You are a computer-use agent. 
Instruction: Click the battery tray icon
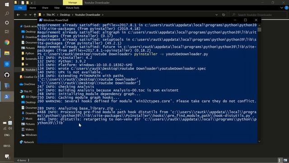[x=5, y=123]
